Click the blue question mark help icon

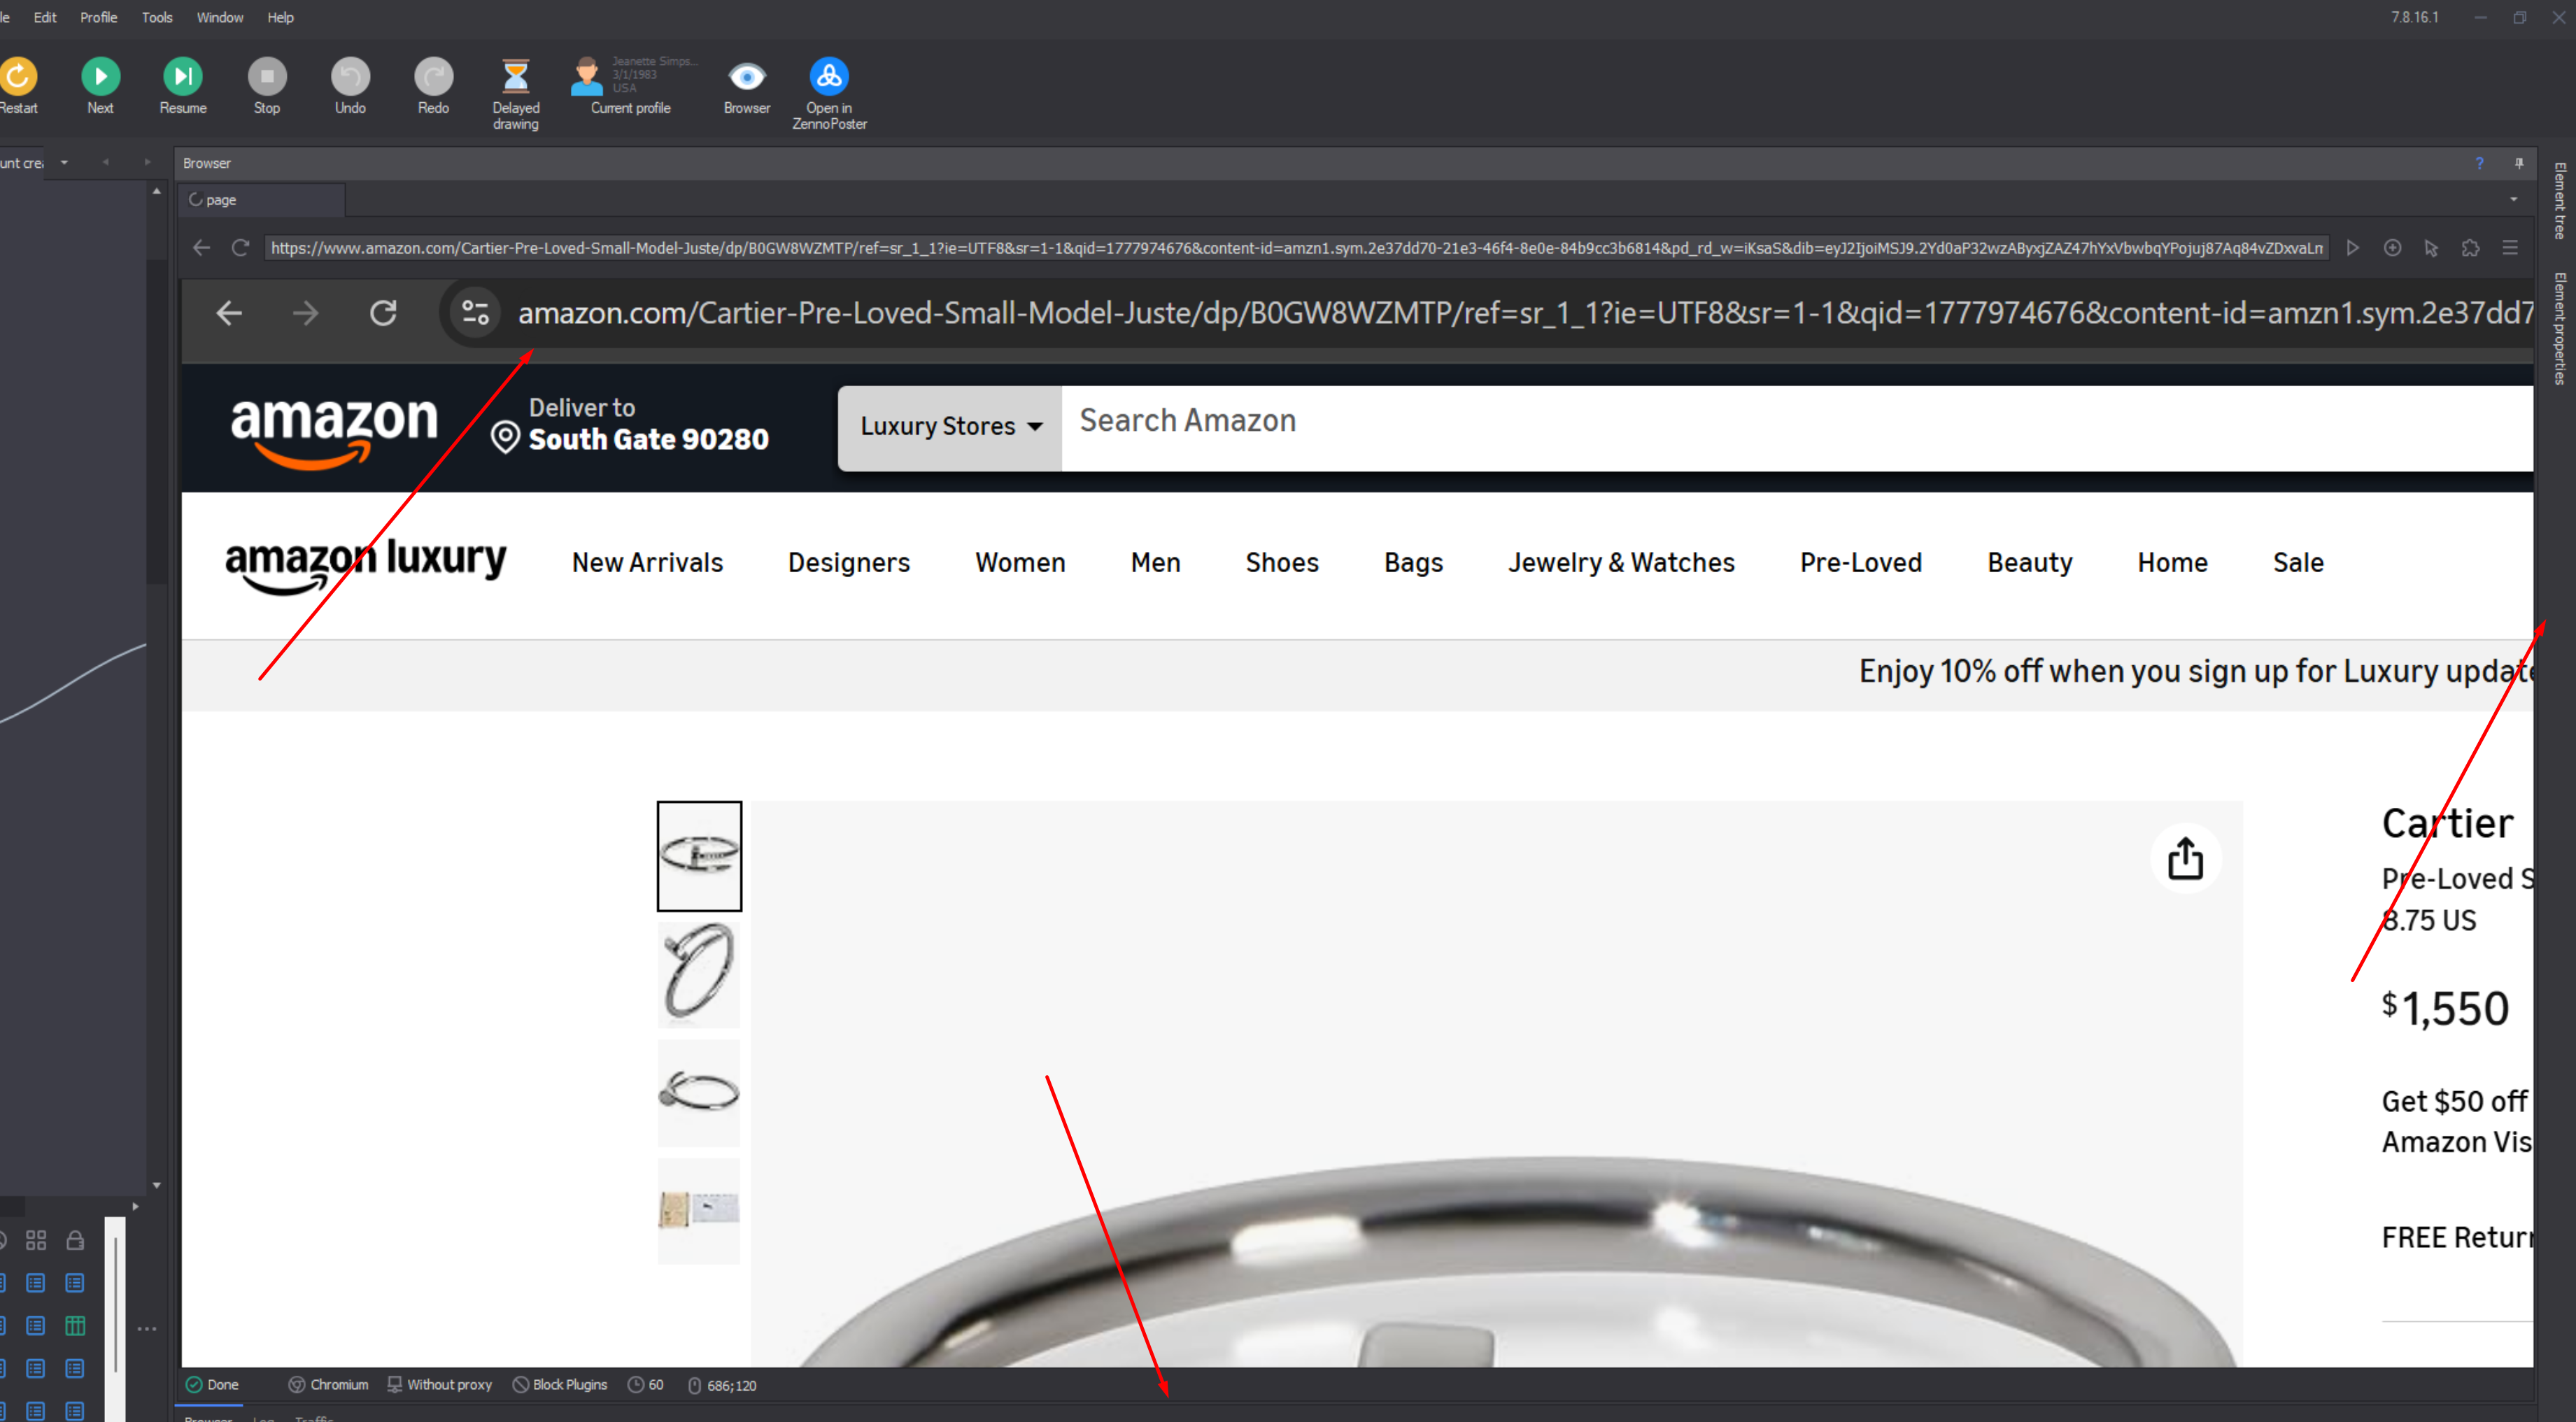2480,163
